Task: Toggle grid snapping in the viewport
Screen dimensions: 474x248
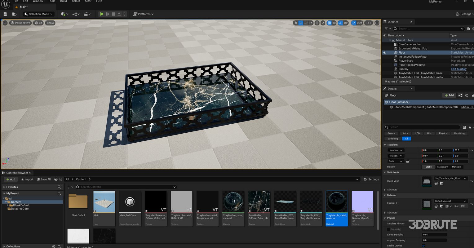Action: [x=329, y=23]
